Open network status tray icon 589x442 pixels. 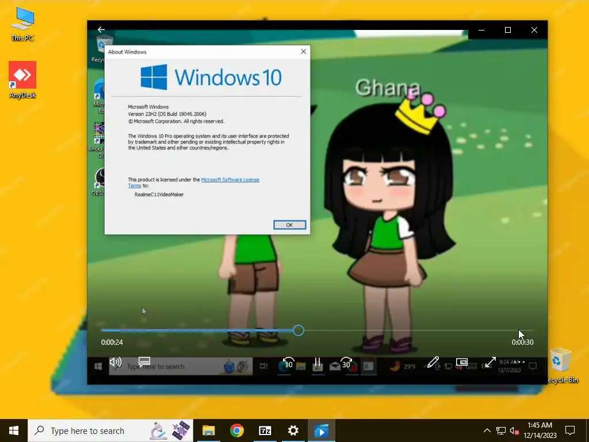(501, 430)
